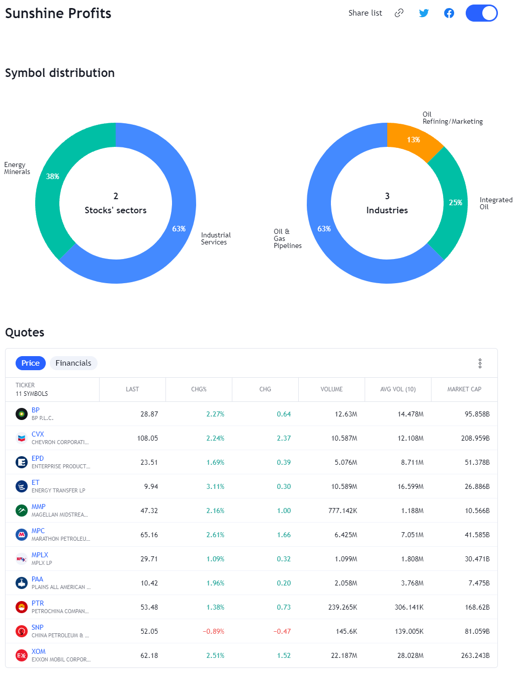Screen dimensions: 515x673
Task: Click the Energy Minerals chart label
Action: coord(17,169)
